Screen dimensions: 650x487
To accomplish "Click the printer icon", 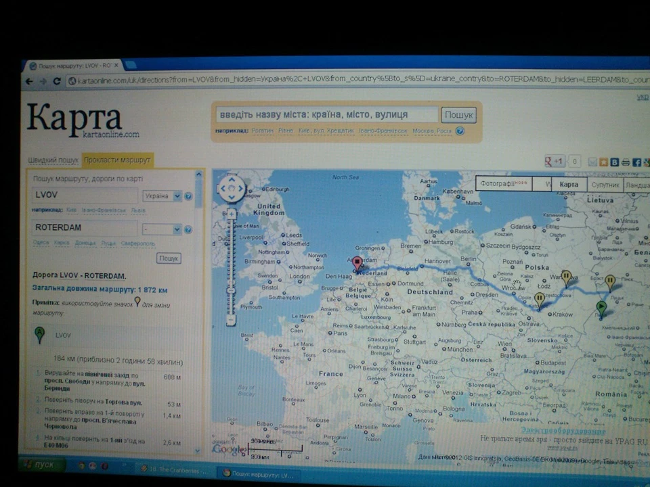I will [x=626, y=162].
